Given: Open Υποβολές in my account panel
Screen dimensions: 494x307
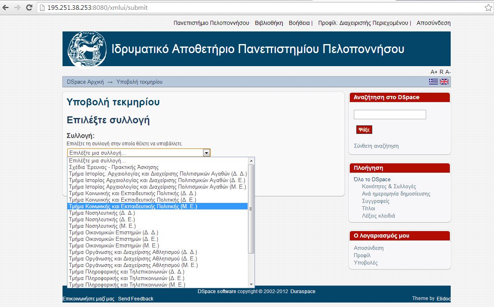Looking at the screenshot, I should [x=366, y=263].
